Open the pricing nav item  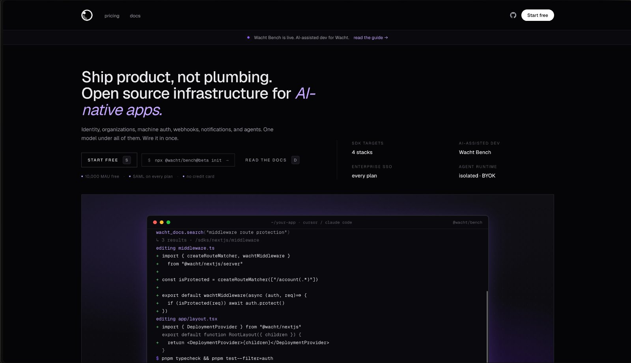click(112, 16)
